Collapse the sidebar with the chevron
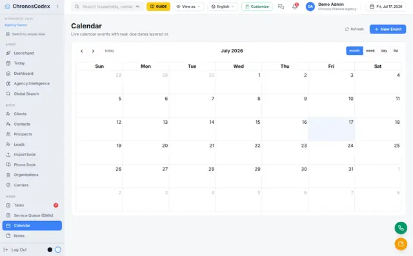413x256 pixels. click(57, 6)
